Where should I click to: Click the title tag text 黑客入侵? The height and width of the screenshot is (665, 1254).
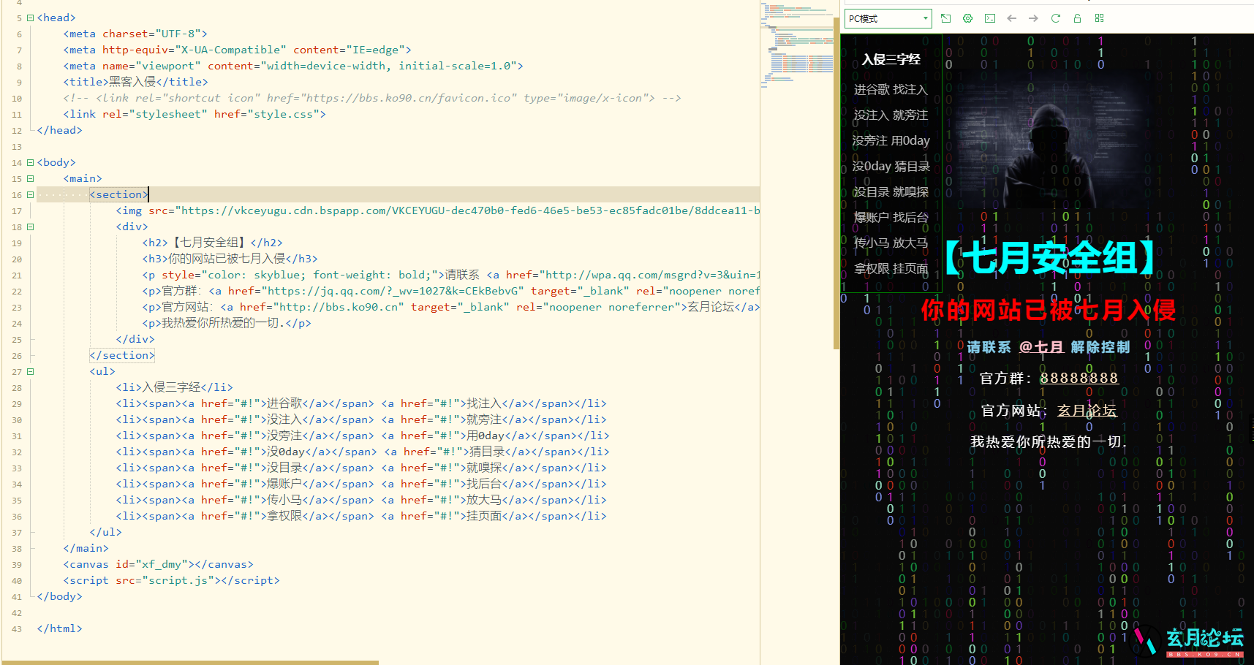point(132,82)
